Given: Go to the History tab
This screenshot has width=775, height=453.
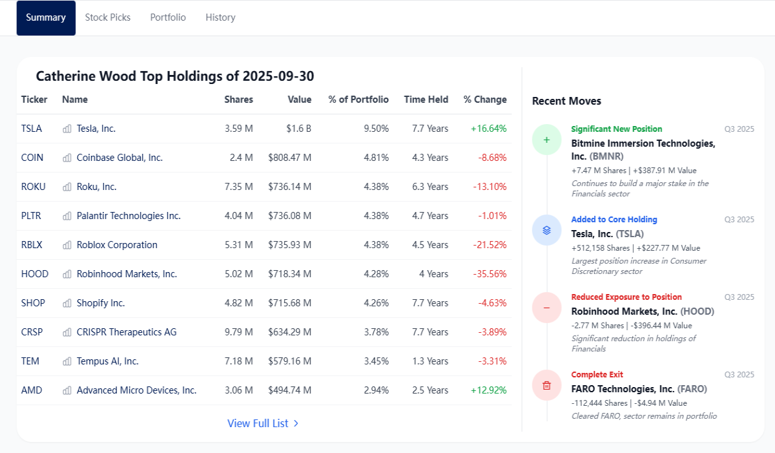Looking at the screenshot, I should [220, 17].
